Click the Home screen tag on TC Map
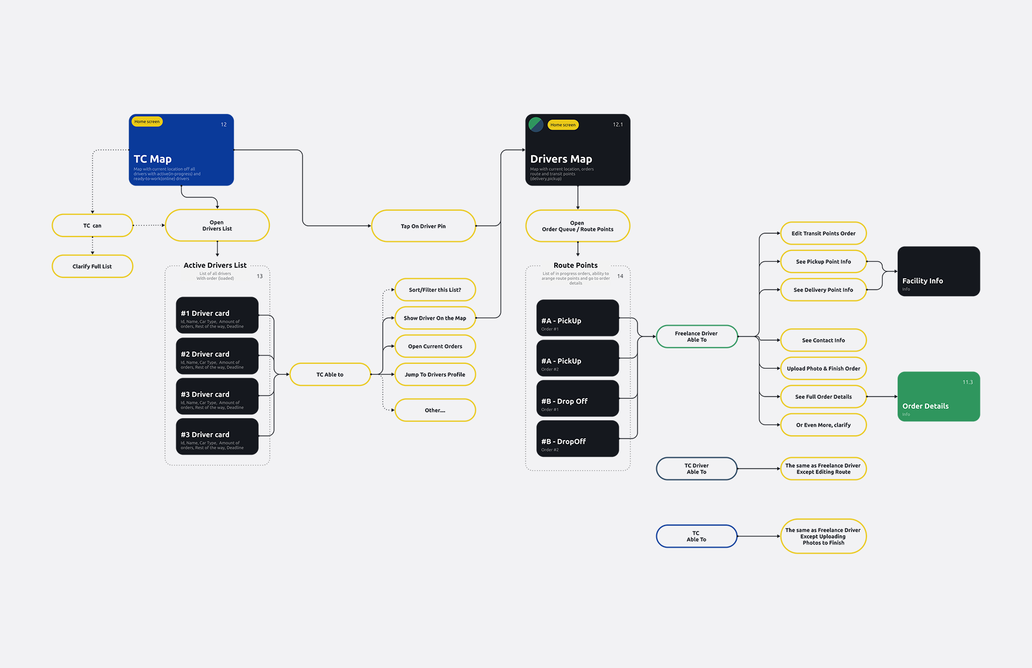This screenshot has width=1032, height=668. [x=147, y=121]
